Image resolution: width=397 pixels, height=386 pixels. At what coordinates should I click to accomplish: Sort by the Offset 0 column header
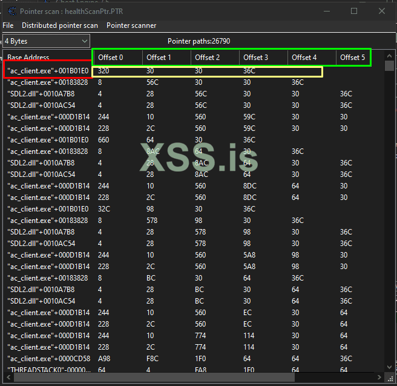click(118, 58)
